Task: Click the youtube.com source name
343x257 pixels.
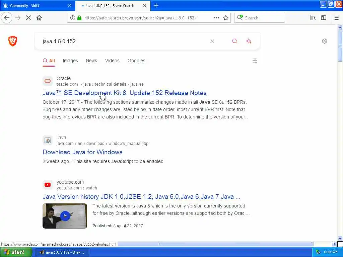Action: pos(70,182)
